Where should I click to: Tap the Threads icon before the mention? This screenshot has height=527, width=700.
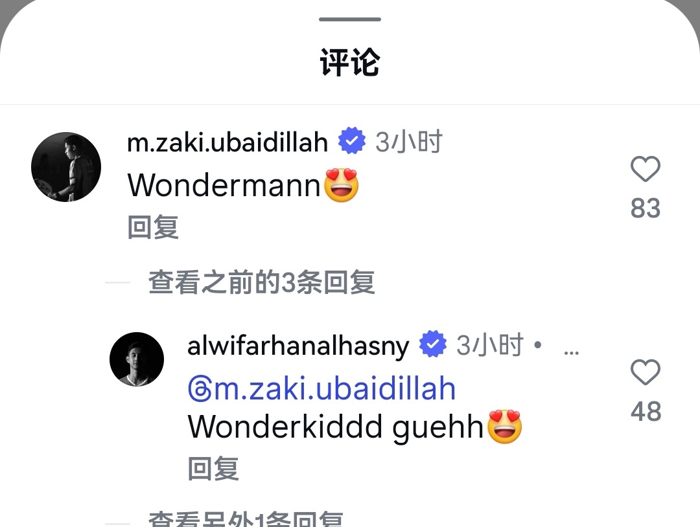pos(200,389)
